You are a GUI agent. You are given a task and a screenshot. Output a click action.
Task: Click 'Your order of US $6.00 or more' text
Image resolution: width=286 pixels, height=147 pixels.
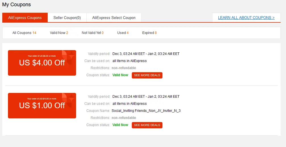click(x=42, y=56)
